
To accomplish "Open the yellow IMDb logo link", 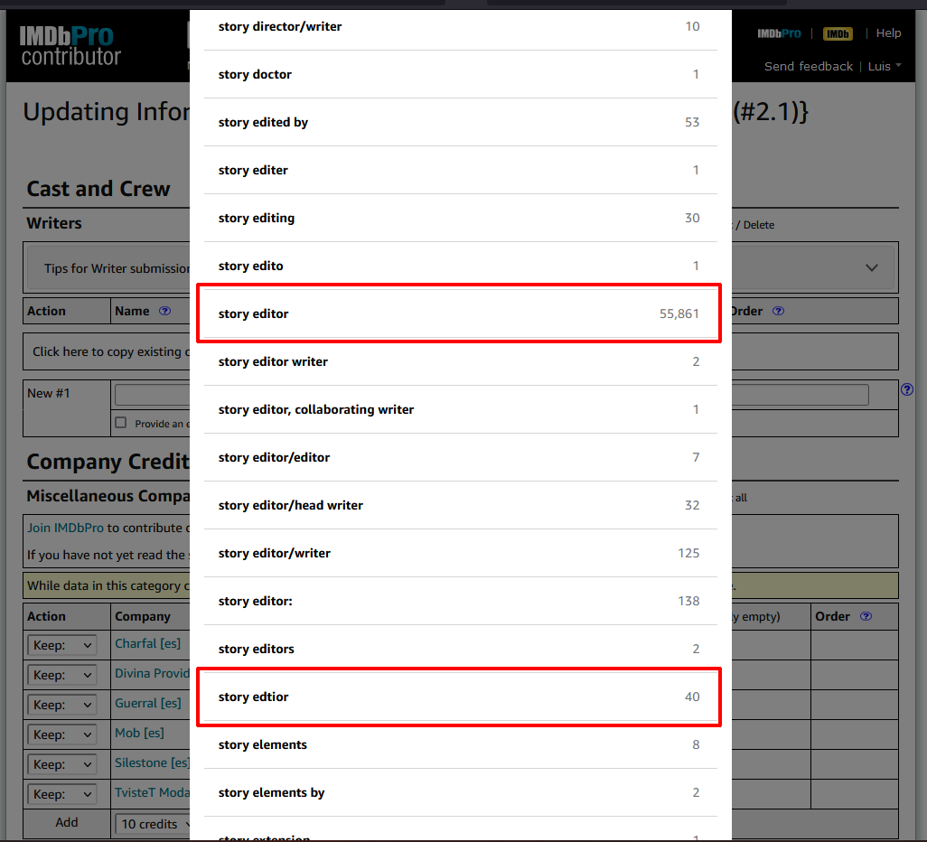I will click(x=838, y=33).
